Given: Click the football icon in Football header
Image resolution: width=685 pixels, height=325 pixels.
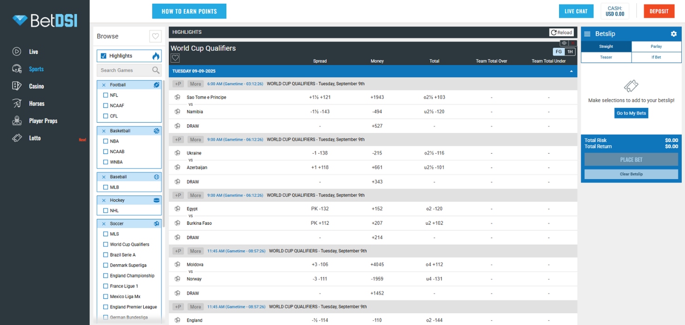Looking at the screenshot, I should pos(157,85).
